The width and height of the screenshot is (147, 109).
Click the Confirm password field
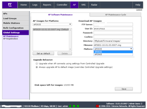coord(113,37)
